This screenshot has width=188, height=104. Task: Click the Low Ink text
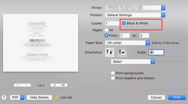click(66, 97)
